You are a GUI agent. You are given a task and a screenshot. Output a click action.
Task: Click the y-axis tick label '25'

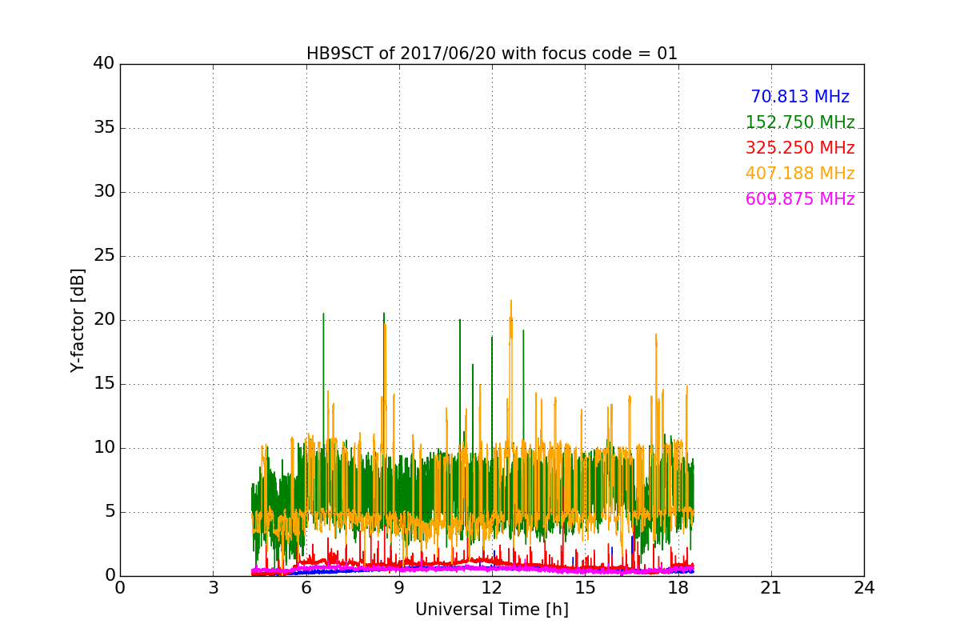pyautogui.click(x=103, y=256)
